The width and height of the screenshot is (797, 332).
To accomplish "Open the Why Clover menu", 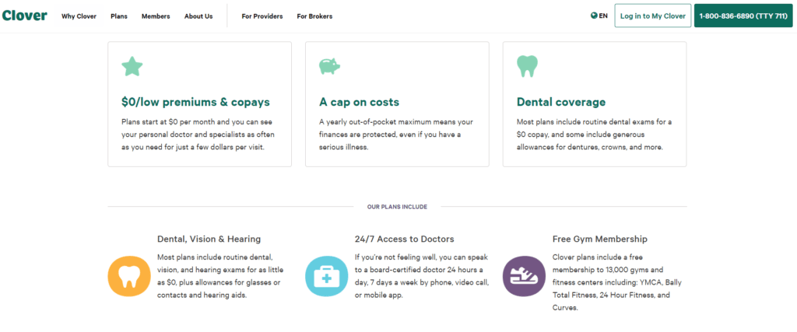I will (x=79, y=16).
